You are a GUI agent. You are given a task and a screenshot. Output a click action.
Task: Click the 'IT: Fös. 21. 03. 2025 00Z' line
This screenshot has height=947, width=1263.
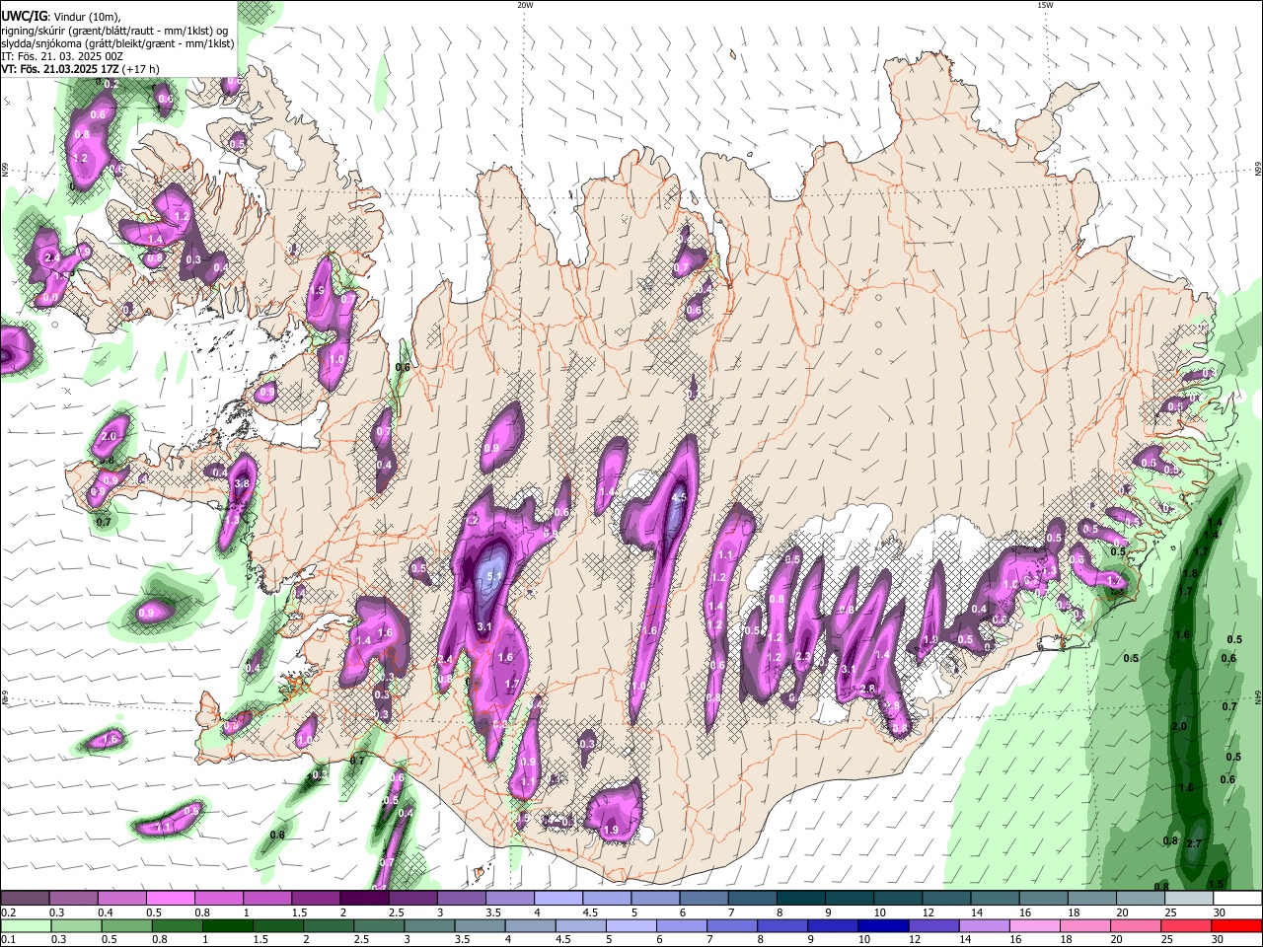click(62, 56)
